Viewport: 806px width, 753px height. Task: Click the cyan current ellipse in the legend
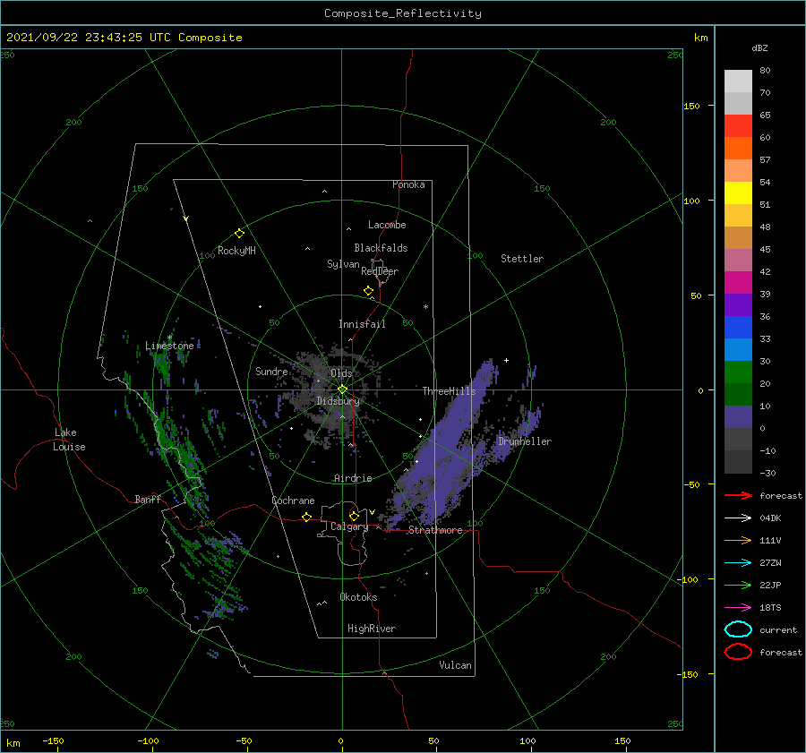coord(738,629)
